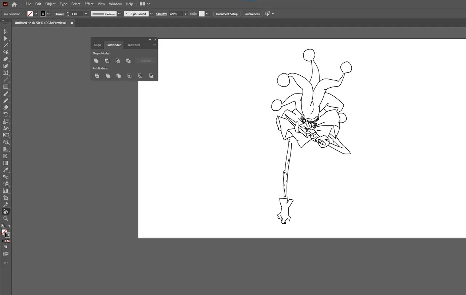
Task: Expand the Opacity slider arrow
Action: pos(185,14)
